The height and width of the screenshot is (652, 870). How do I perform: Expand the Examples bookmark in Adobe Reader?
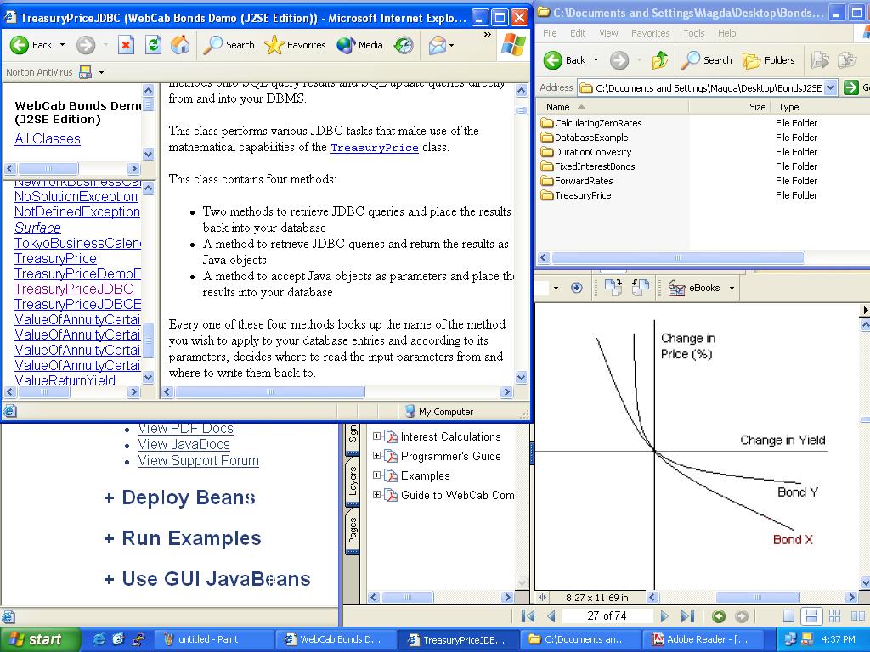point(376,475)
